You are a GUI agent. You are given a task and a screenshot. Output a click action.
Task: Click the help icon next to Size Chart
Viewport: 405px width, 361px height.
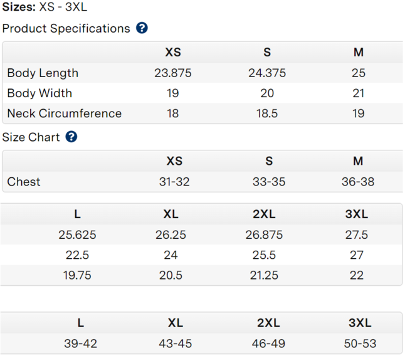71,137
